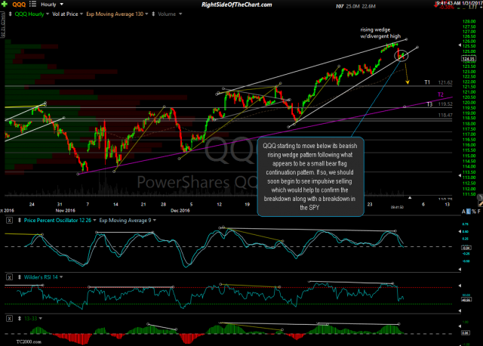Viewport: 483px width, 346px height.
Task: Click white triangle marker on time axis
Action: [x=410, y=198]
